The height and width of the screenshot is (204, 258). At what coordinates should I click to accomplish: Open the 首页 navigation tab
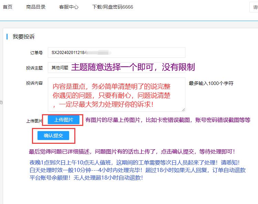[7, 7]
